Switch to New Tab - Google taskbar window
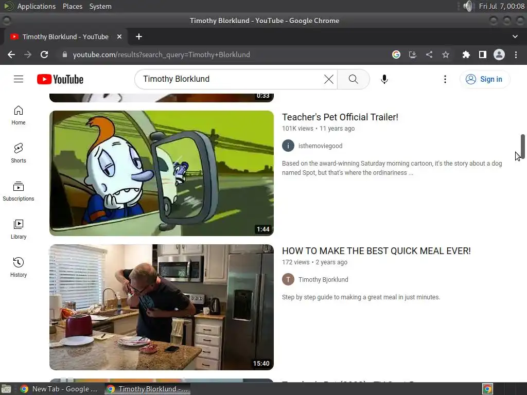Screen dimensions: 527x395 (x=59, y=389)
